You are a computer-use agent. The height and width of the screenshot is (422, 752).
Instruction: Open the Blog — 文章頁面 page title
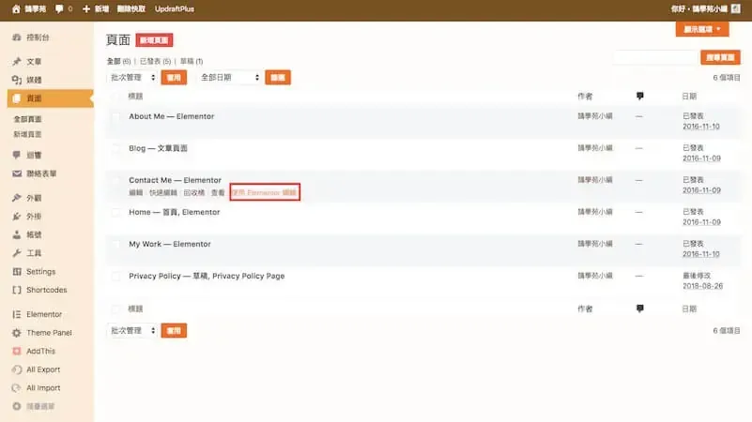point(158,148)
